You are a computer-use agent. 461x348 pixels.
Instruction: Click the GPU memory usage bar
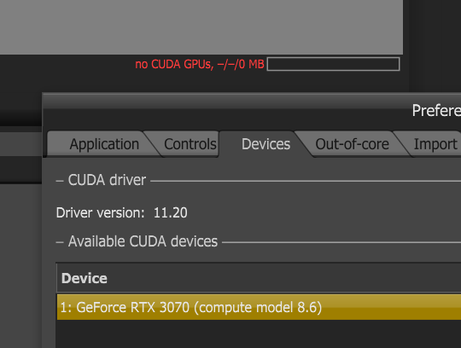click(333, 64)
